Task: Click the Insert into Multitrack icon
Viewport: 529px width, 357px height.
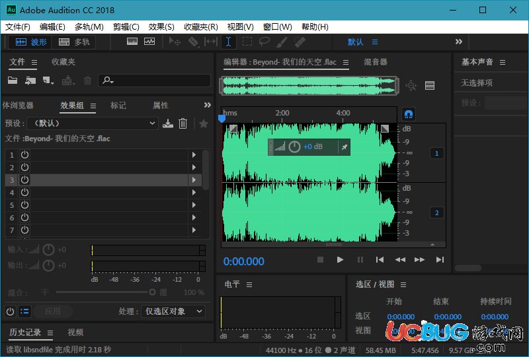Action: click(x=68, y=81)
